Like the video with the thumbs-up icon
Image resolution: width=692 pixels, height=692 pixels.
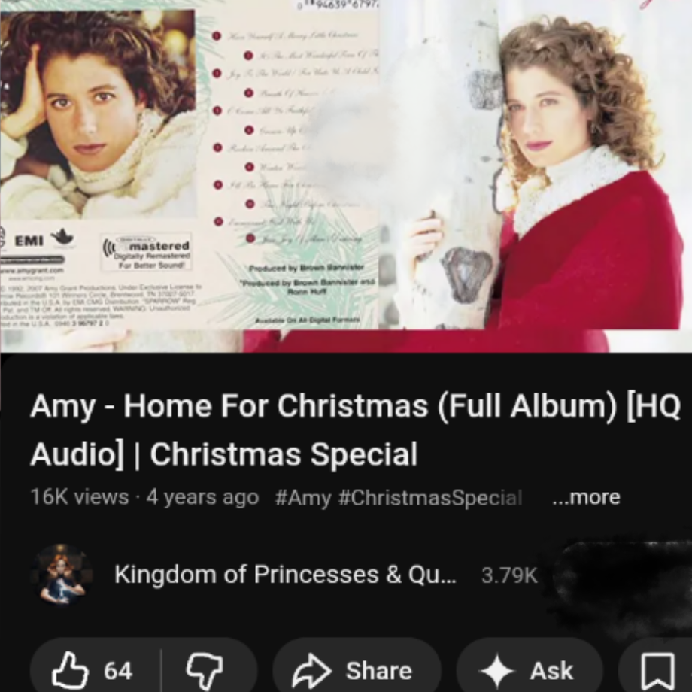(x=70, y=671)
